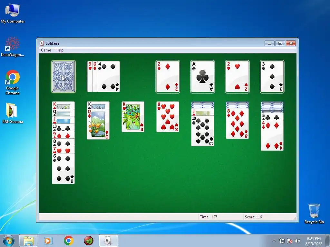Select the 8 of diamonds card
Screen dimensions: 330x247
pyautogui.click(x=237, y=124)
